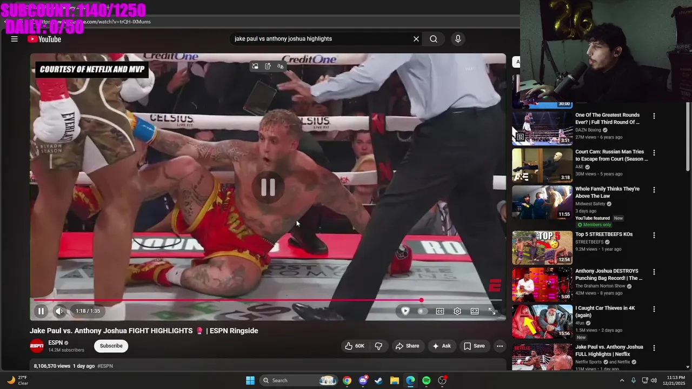Image resolution: width=692 pixels, height=389 pixels.
Task: Click the note-with-sparkle overlay icon on video
Action: pyautogui.click(x=268, y=66)
